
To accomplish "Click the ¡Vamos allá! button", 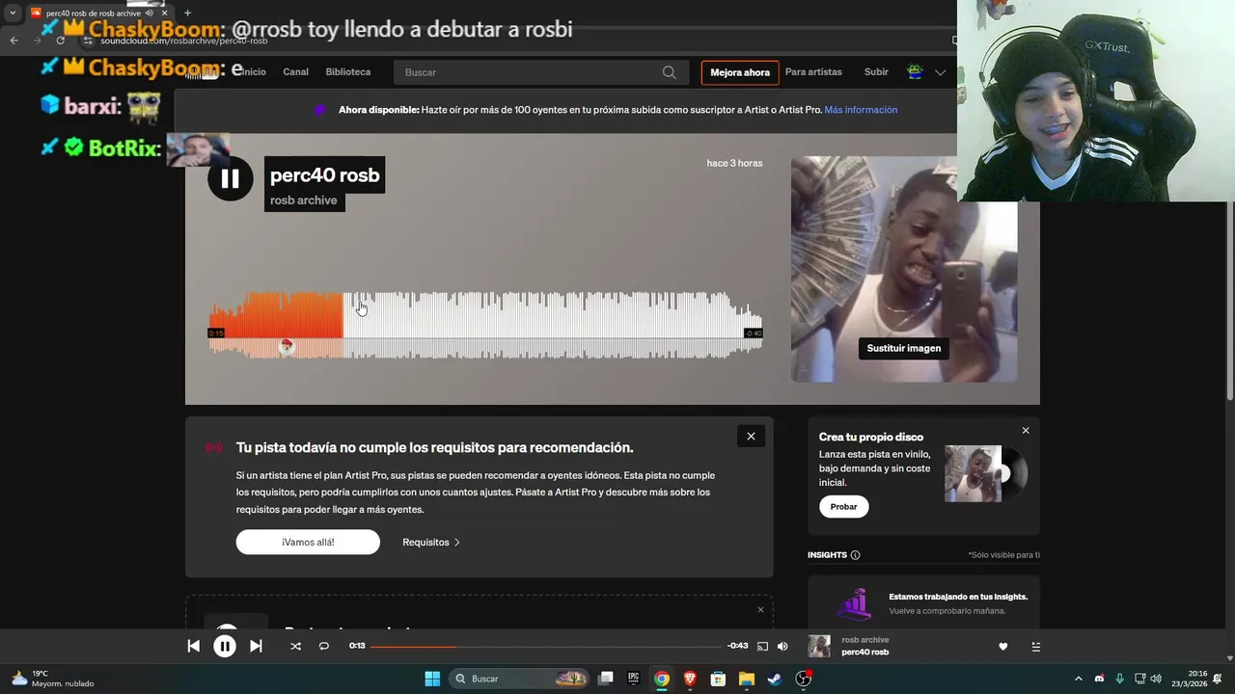I will tap(308, 542).
